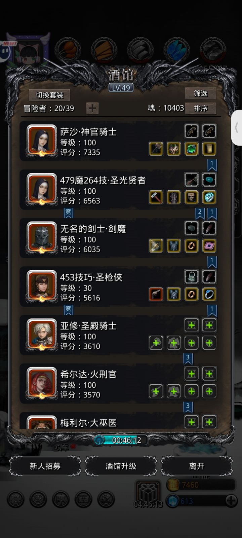Select the revolver weapon icon of 圣枪侠
Screen dimensions: 242x538
click(x=156, y=294)
